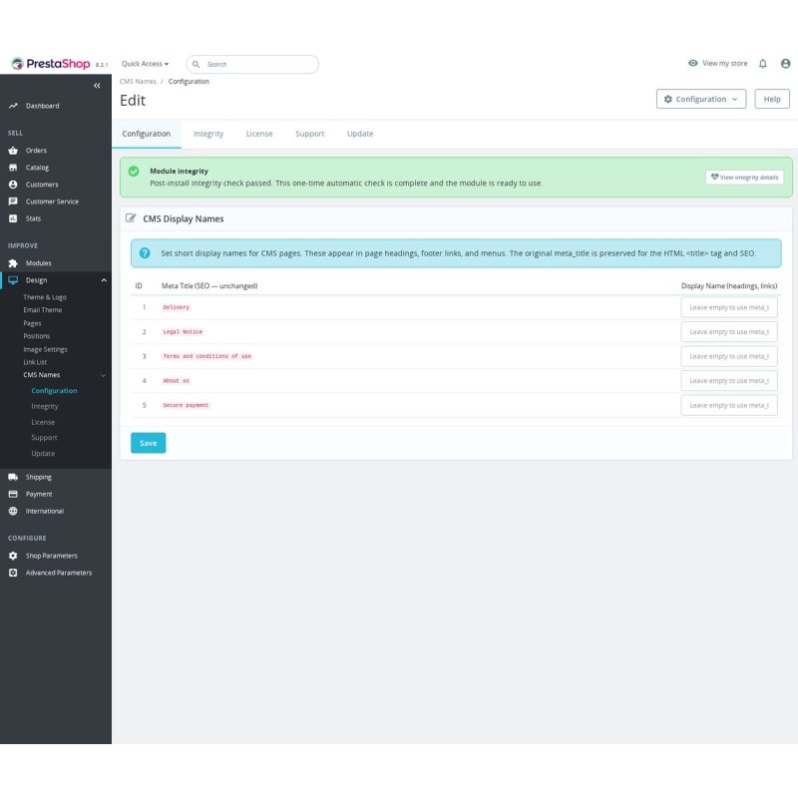Click the Save button

(148, 443)
